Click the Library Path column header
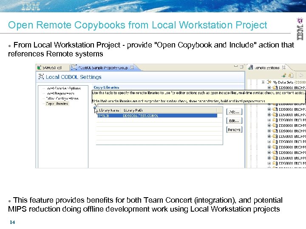 133,110
